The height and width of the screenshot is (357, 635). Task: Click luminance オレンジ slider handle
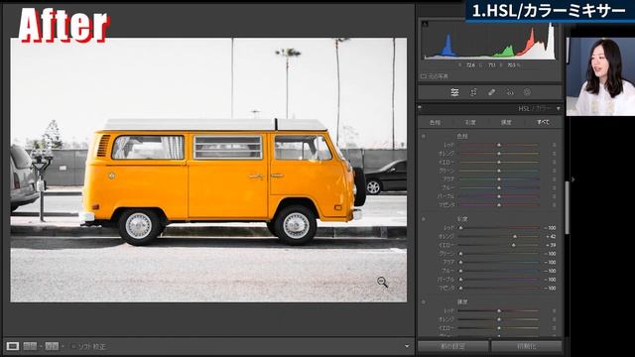point(499,319)
